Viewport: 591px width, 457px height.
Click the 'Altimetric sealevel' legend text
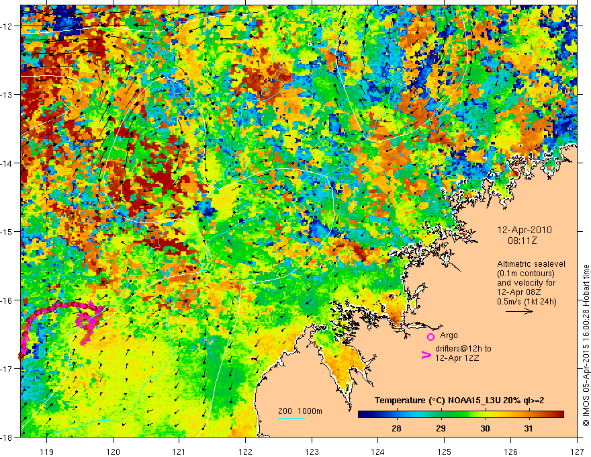531,264
